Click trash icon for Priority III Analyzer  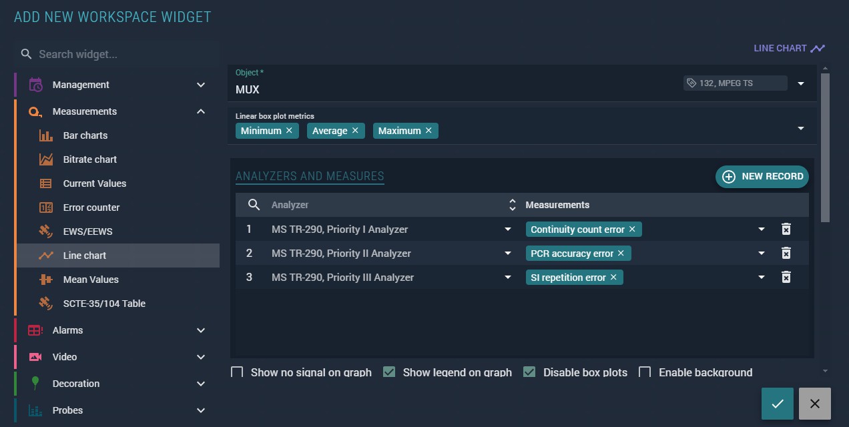786,278
